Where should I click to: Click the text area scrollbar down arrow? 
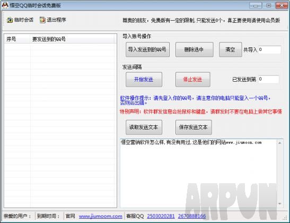coord(279,204)
